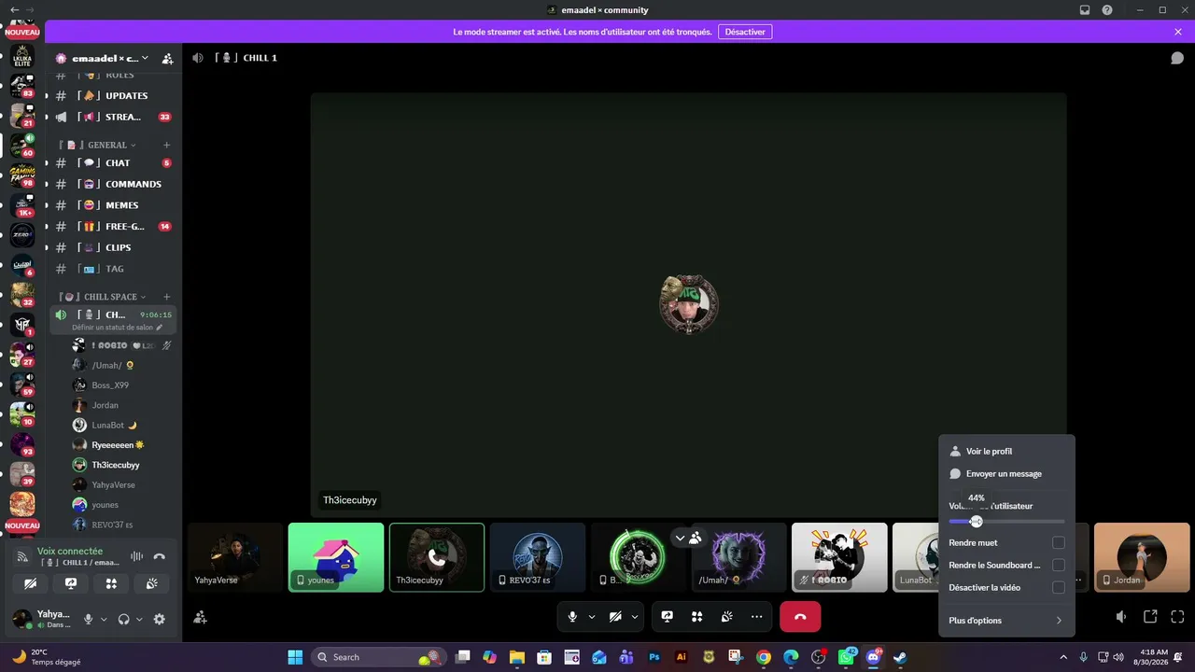Open the ZERO server icon
The width and height of the screenshot is (1195, 672).
click(x=22, y=234)
